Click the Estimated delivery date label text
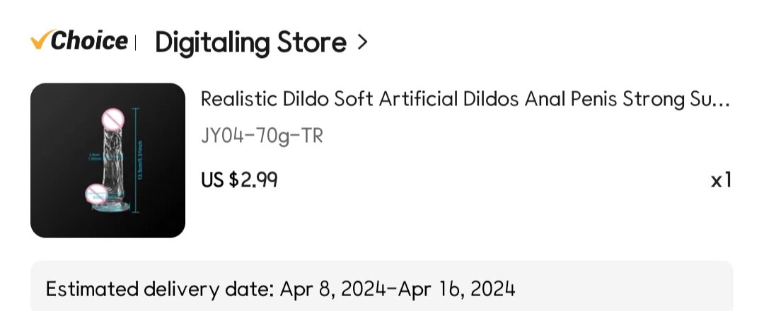Screen dimensions: 764x311 (x=161, y=289)
